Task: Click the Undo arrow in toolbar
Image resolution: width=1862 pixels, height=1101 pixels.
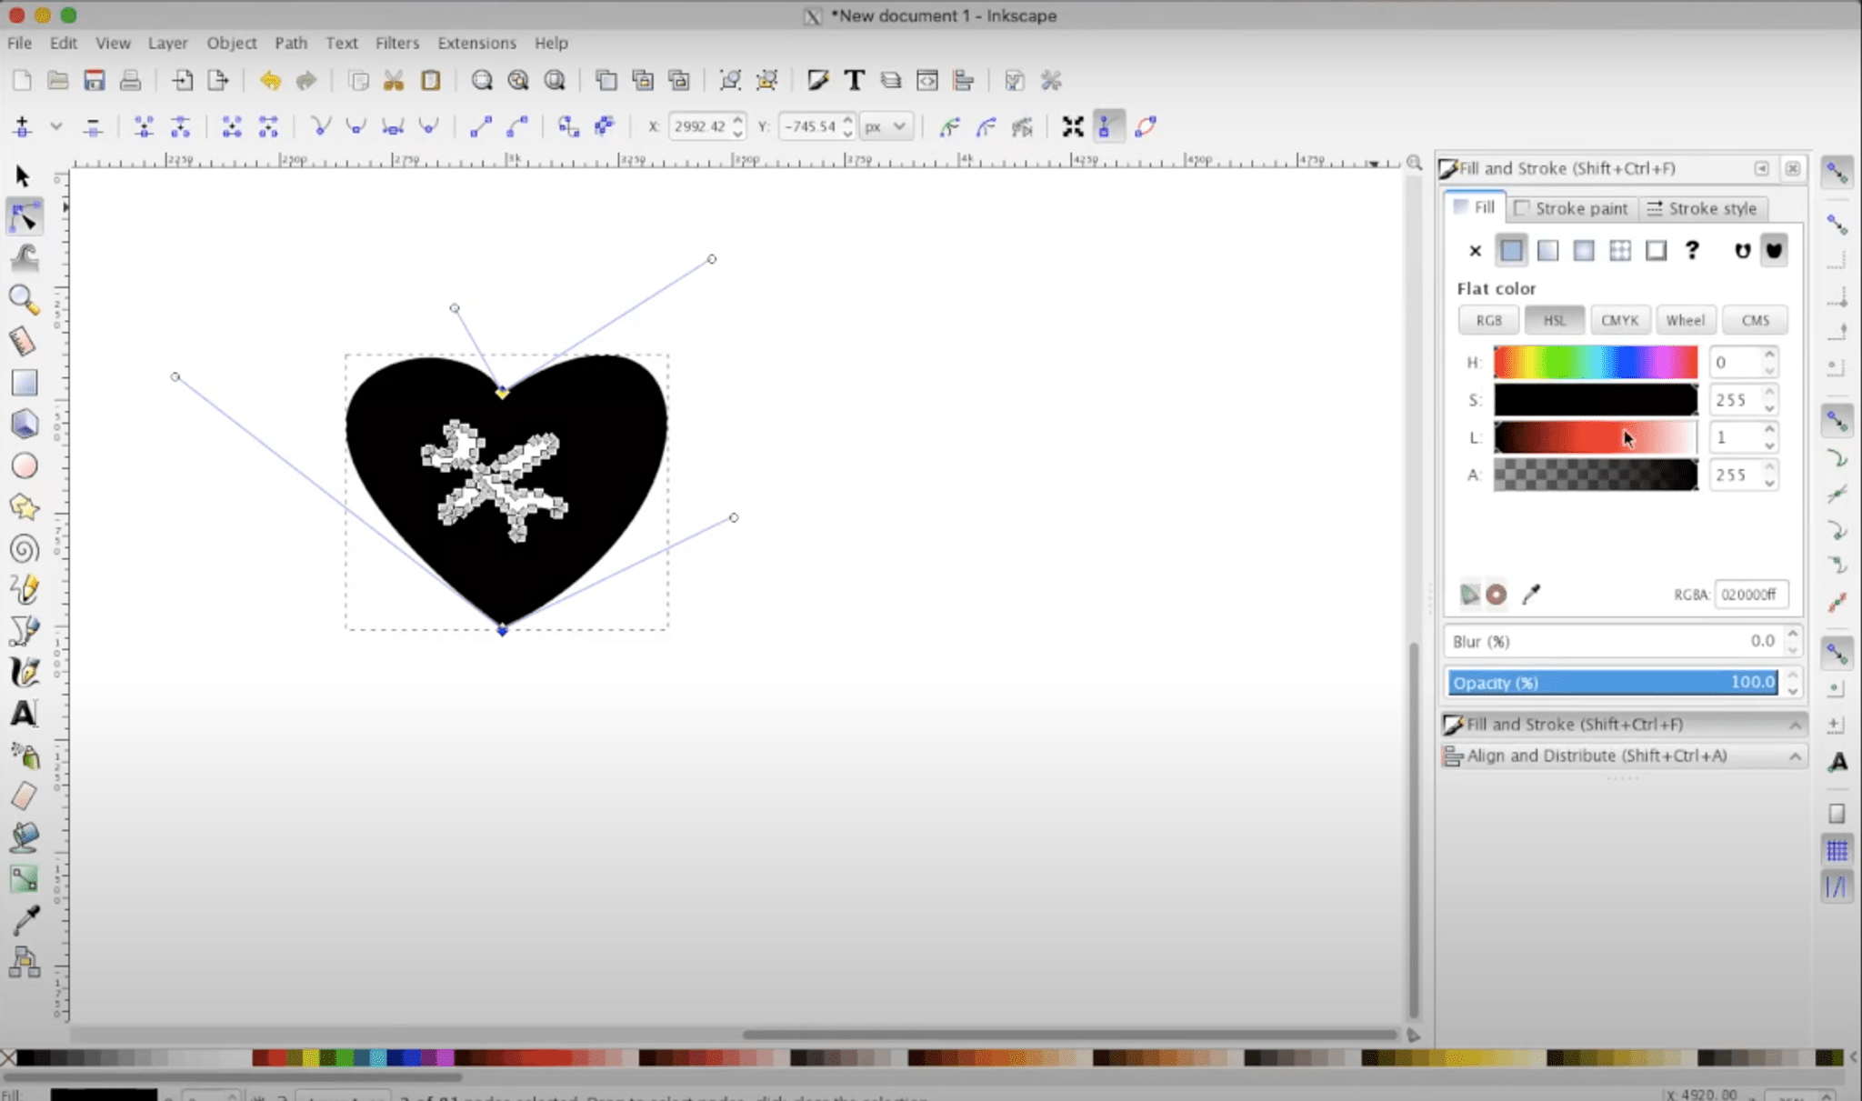Action: 269,81
